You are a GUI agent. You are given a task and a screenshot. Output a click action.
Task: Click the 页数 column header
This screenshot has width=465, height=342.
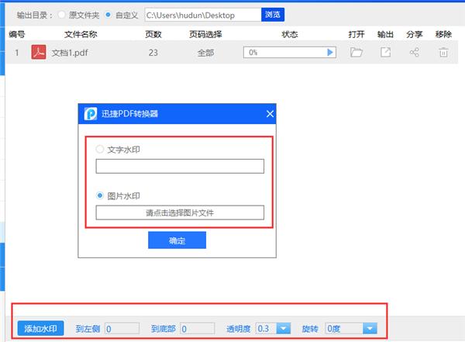click(153, 34)
